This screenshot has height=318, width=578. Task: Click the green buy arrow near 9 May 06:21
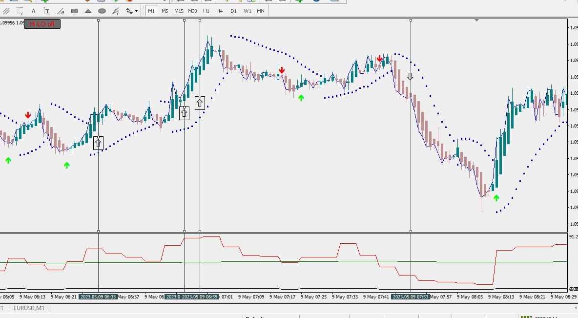(x=67, y=165)
